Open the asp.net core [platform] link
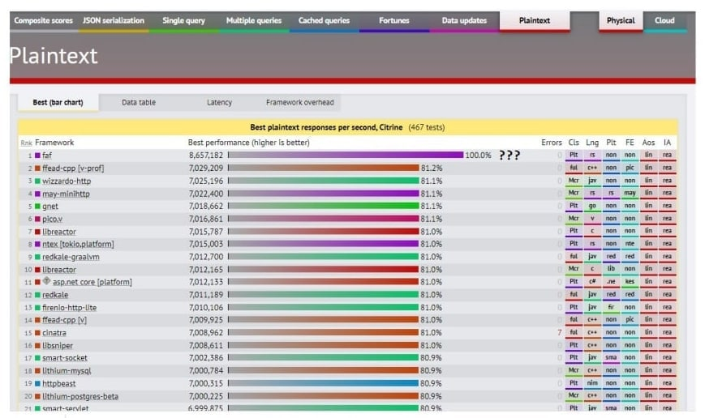Viewport: 705px width, 418px height. (x=92, y=282)
